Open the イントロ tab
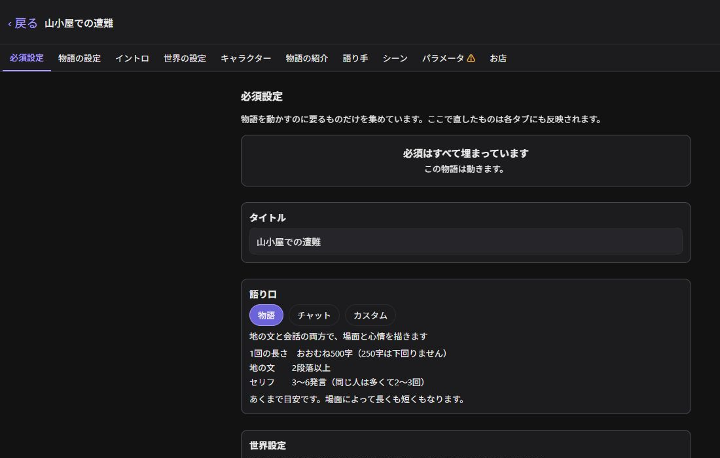 click(132, 58)
